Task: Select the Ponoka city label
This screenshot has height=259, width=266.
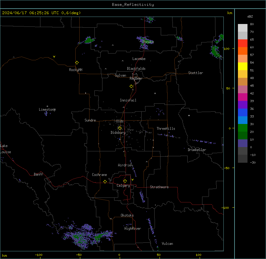Action: tap(148, 42)
